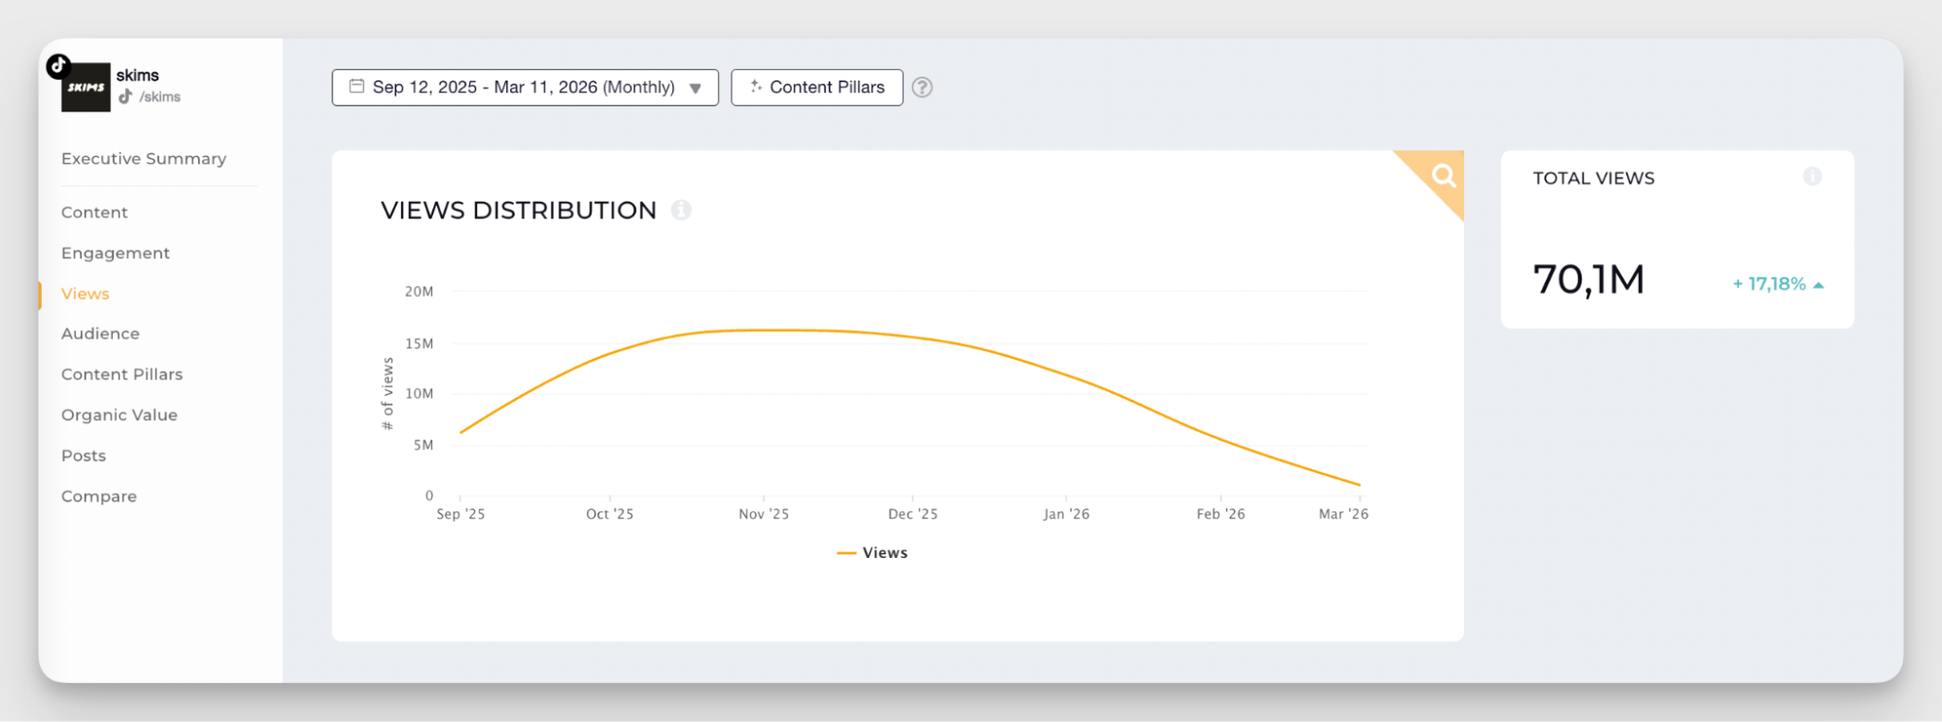This screenshot has width=1942, height=722.
Task: Click the +17,18% growth indicator
Action: 1777,284
